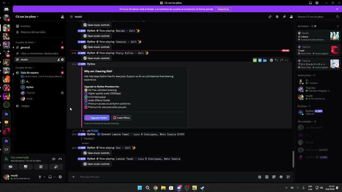The height and width of the screenshot is (192, 342).
Task: Create invite for music channel
Action: 59,59
